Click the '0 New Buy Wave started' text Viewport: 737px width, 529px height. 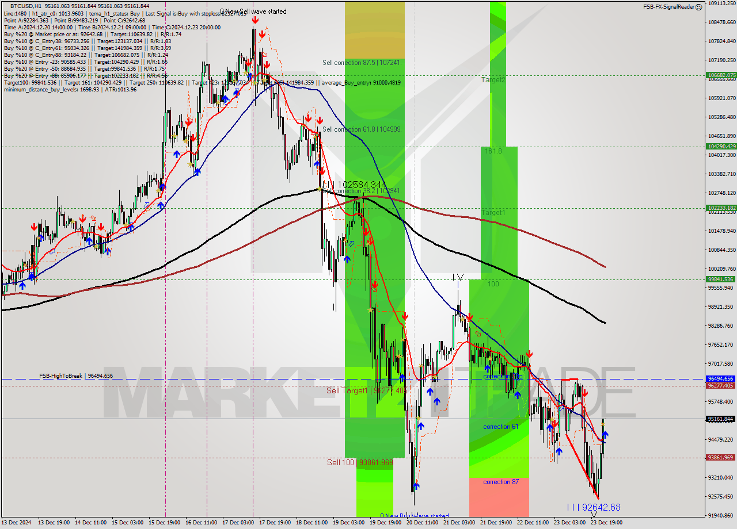pos(415,516)
